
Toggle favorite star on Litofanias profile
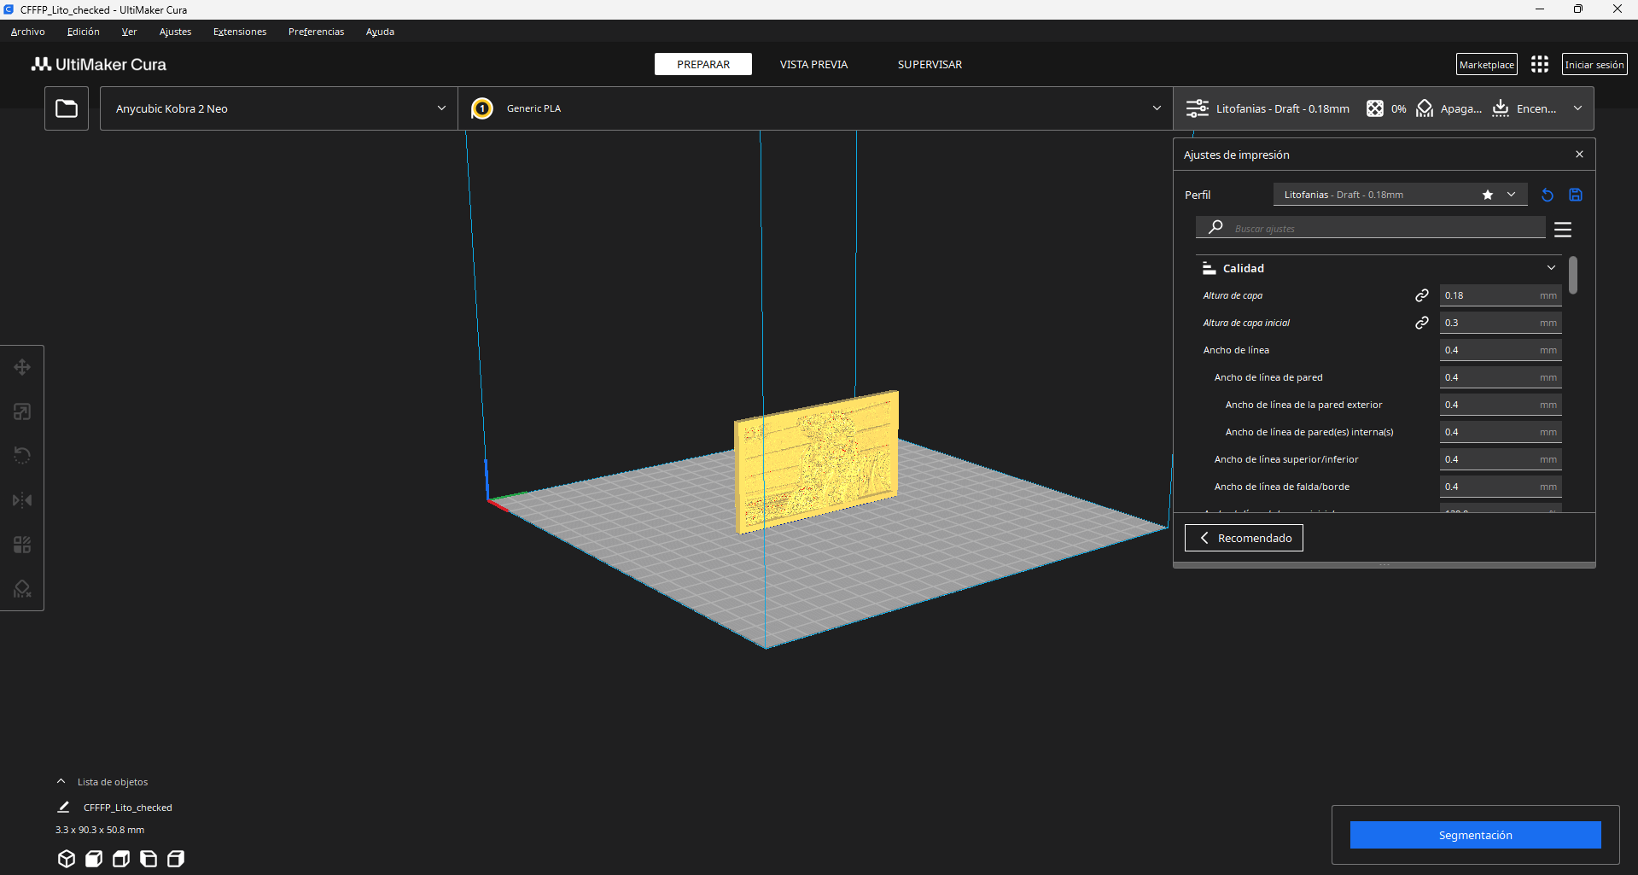pos(1488,195)
